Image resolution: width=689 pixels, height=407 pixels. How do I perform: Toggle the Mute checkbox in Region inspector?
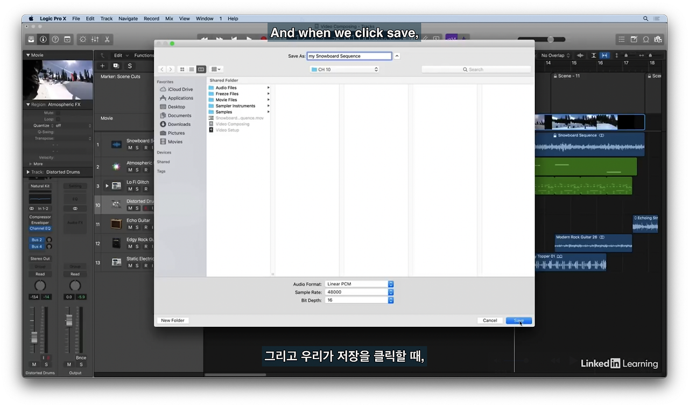coord(58,113)
